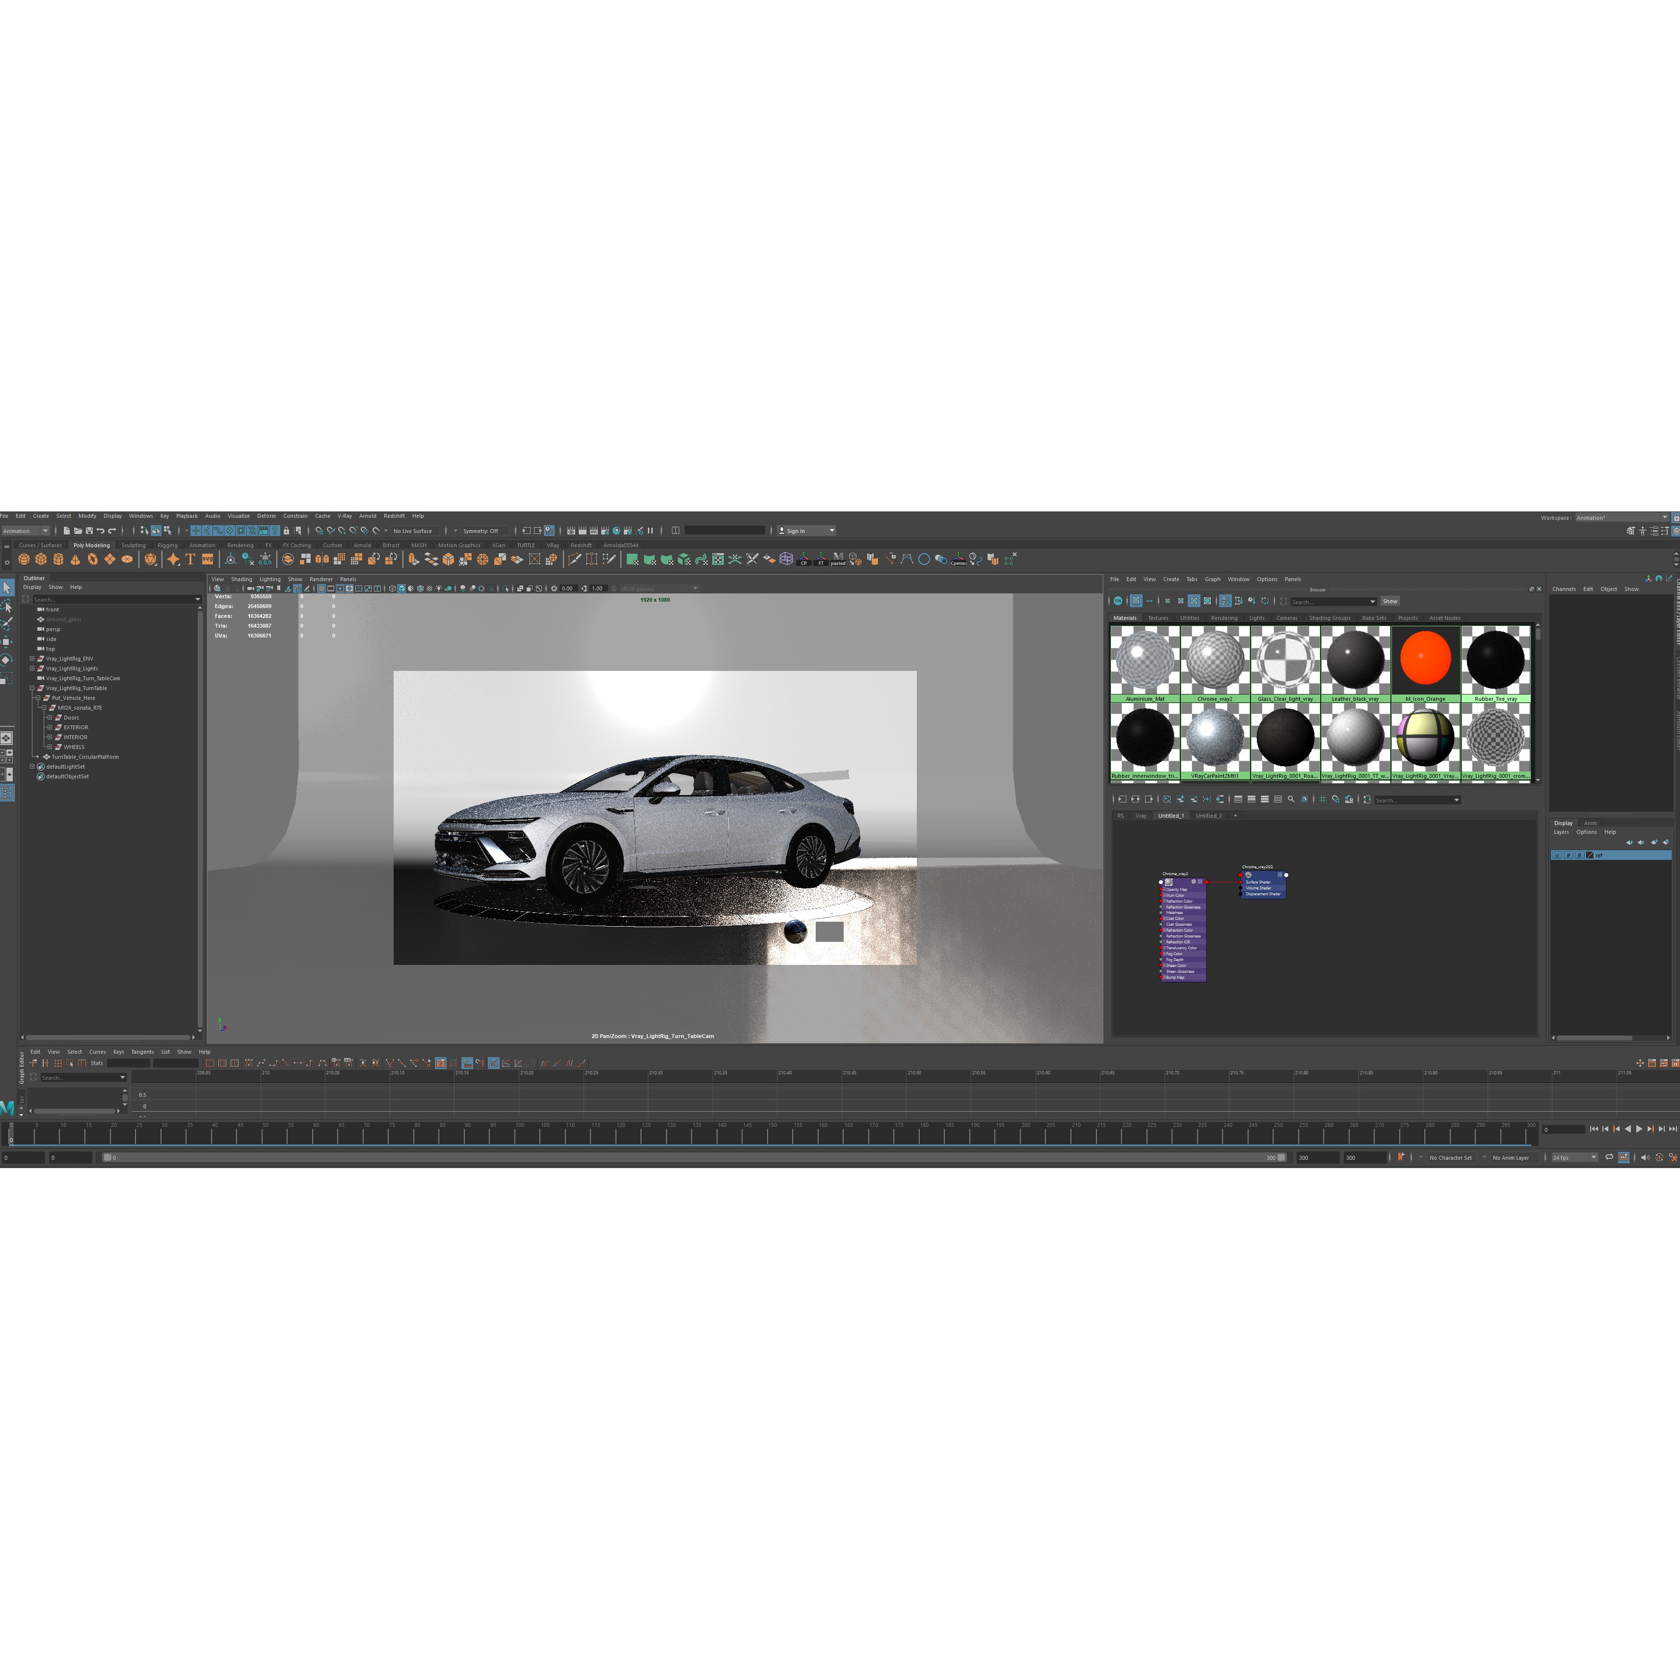Click the Show button next to the Hypershade search

(x=1390, y=602)
